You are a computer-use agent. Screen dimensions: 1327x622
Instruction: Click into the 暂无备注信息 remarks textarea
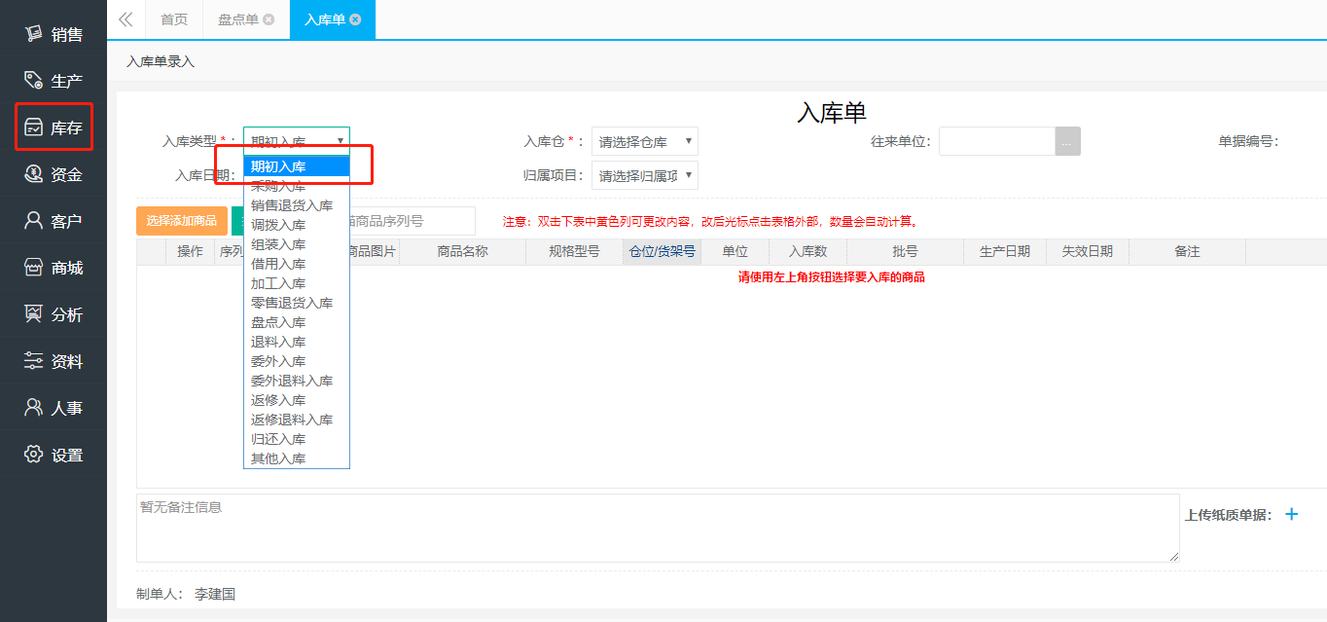tap(657, 528)
